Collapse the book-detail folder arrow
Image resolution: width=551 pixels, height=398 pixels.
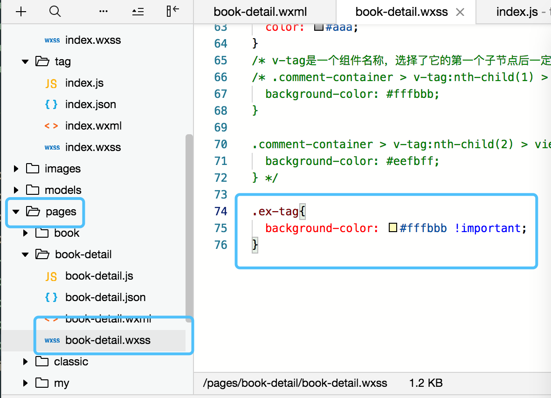click(25, 254)
